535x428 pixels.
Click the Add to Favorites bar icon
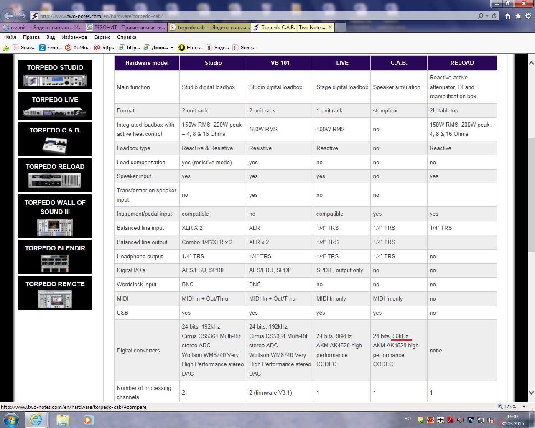click(x=6, y=48)
